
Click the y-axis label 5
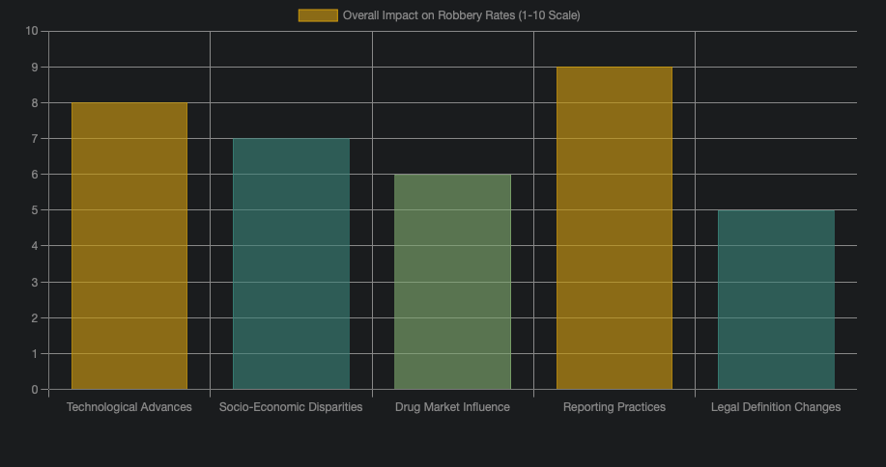click(x=34, y=210)
